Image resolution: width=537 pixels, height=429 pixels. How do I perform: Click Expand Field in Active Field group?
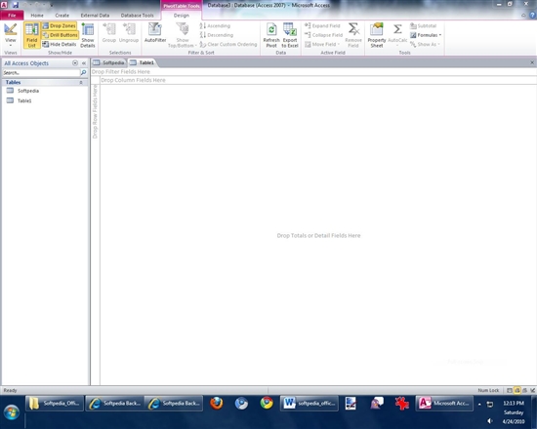coord(322,26)
